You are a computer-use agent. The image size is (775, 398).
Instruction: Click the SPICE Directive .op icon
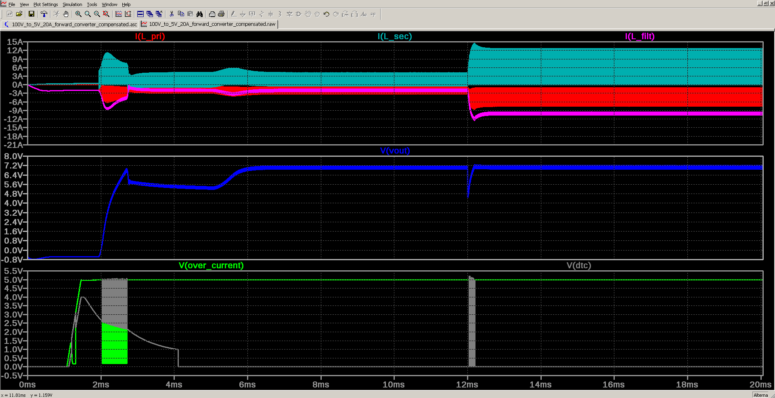(x=373, y=14)
